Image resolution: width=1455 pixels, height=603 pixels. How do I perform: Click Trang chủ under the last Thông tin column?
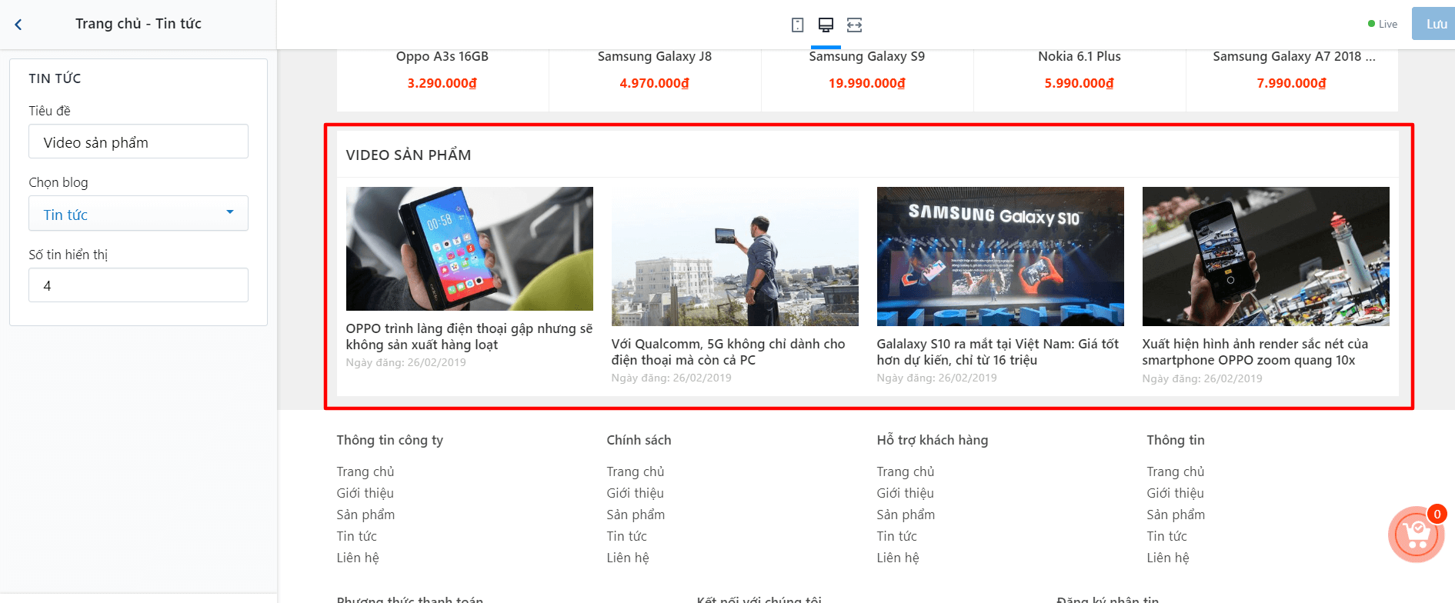coord(1176,471)
